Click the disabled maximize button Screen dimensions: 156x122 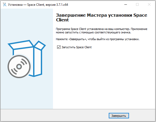(137, 4)
